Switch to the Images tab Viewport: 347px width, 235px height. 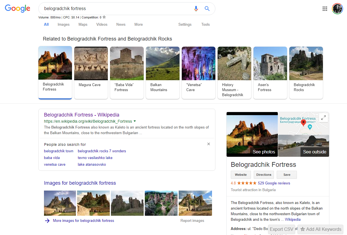(x=64, y=25)
